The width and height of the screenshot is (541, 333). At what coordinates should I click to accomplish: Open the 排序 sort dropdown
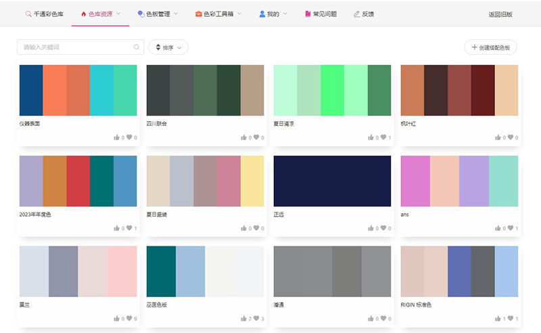point(168,47)
